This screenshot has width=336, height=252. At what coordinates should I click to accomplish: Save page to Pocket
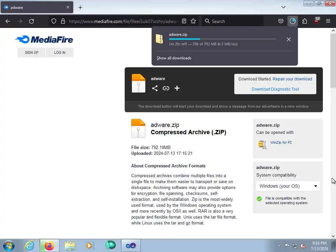(x=281, y=21)
